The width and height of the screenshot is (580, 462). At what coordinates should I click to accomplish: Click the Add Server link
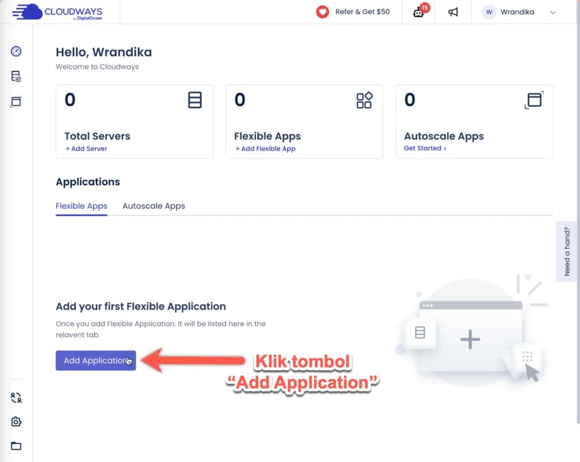point(86,148)
